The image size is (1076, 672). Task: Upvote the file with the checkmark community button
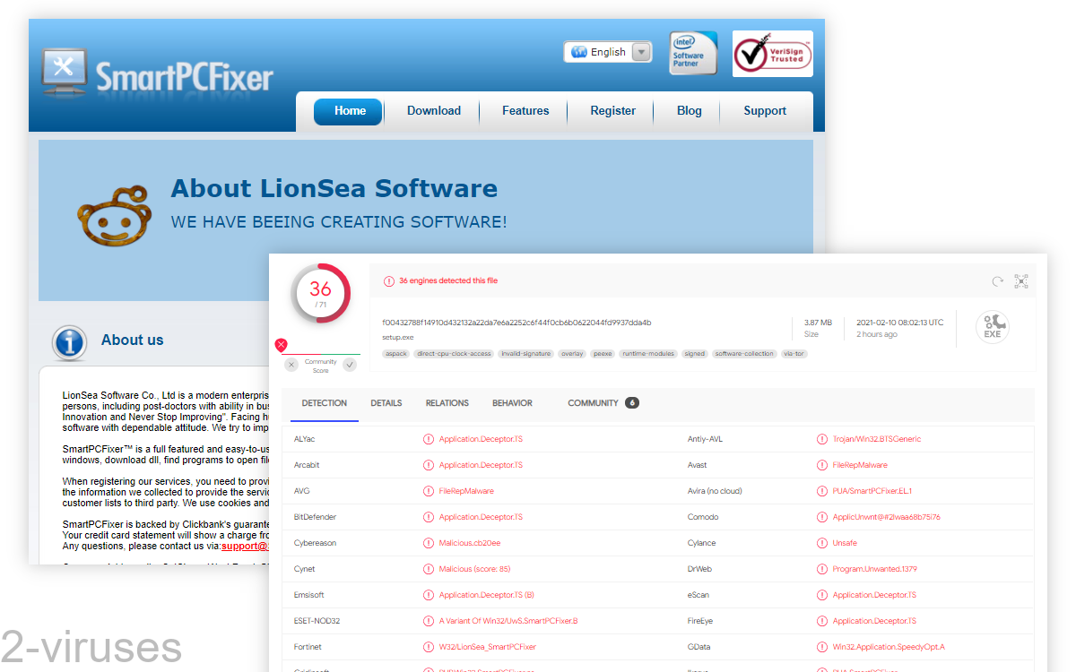350,365
